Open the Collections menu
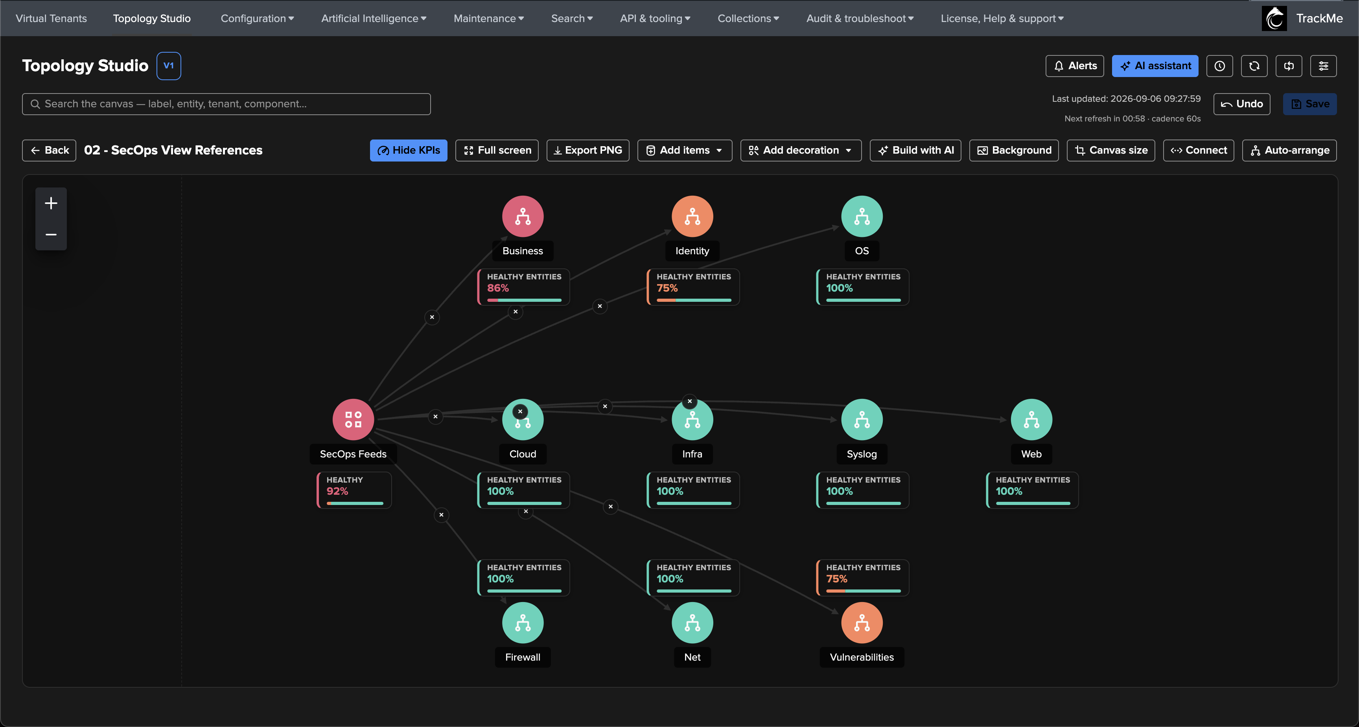Viewport: 1359px width, 727px height. coord(748,18)
